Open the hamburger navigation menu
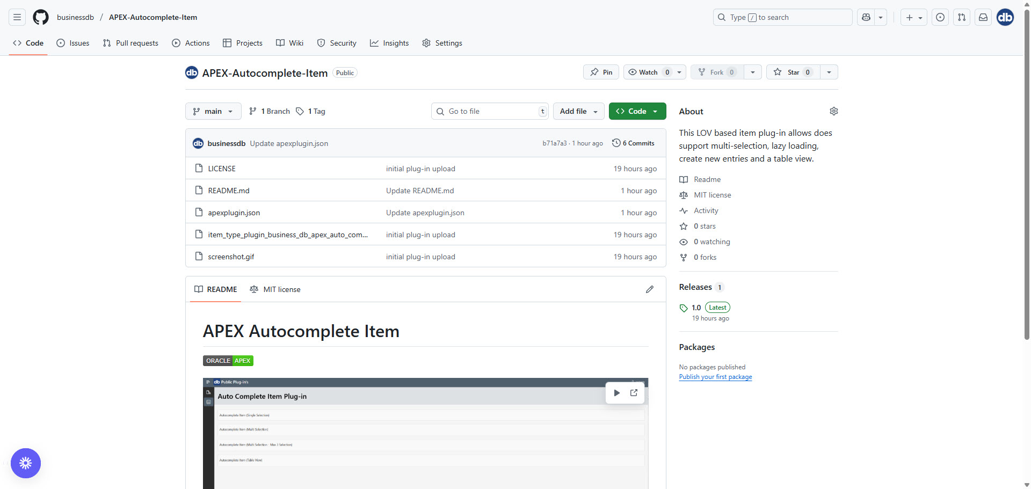 (17, 17)
